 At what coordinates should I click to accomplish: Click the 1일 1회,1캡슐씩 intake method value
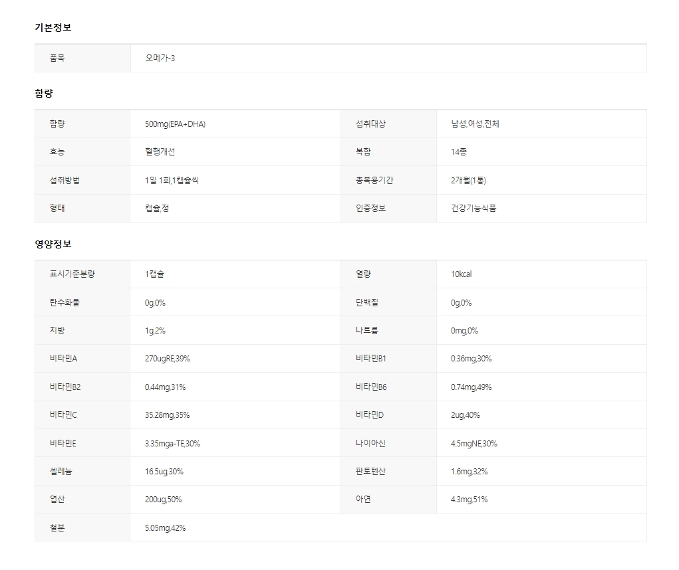172,180
